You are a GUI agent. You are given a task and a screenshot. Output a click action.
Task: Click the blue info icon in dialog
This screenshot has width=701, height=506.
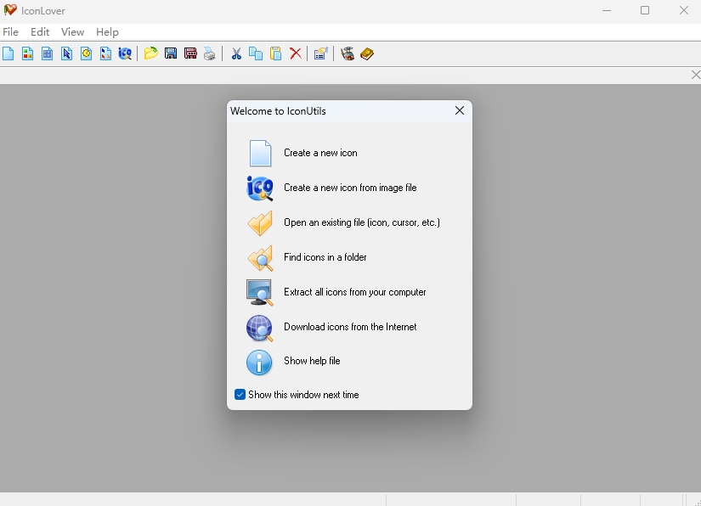click(x=259, y=362)
